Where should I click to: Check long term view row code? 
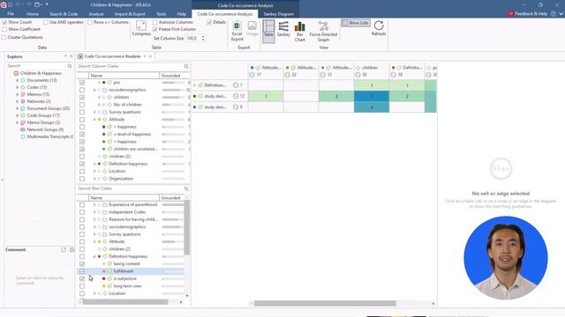82,286
